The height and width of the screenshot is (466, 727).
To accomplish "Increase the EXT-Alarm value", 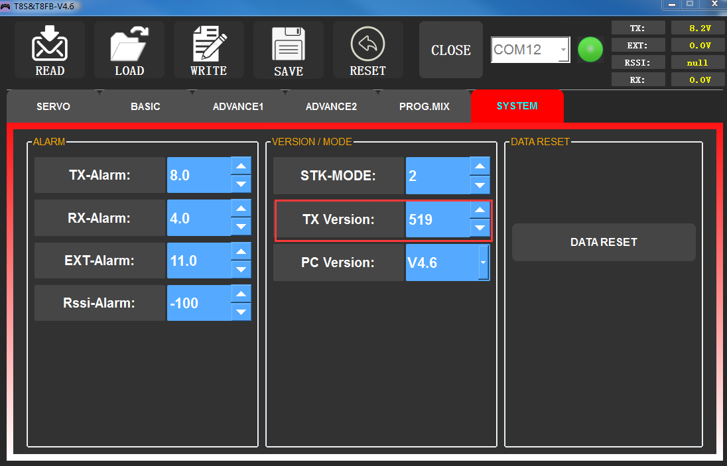I will 241,251.
